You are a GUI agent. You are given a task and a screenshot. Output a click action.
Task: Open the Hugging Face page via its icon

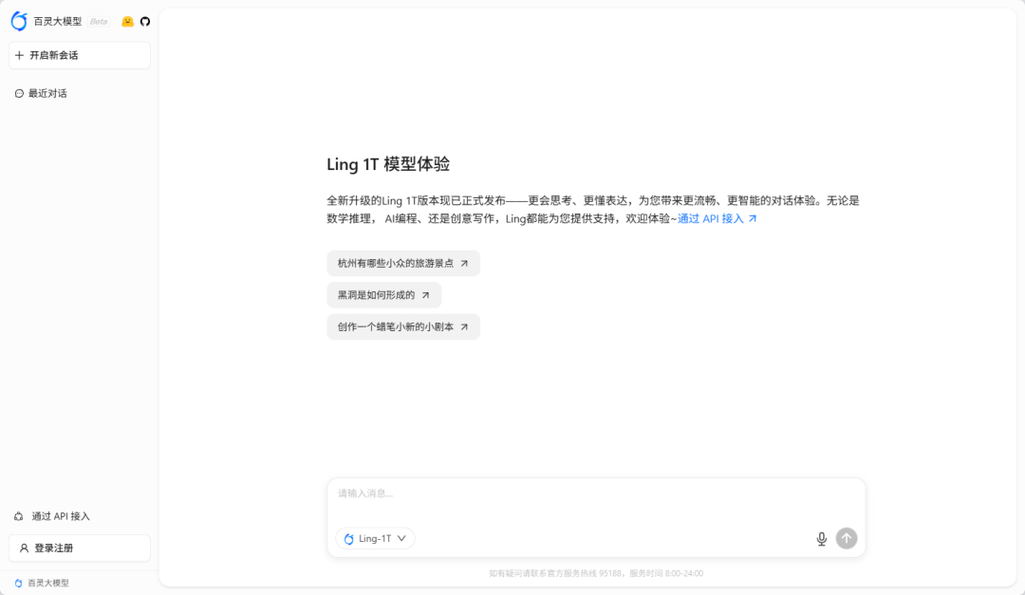[x=127, y=20]
